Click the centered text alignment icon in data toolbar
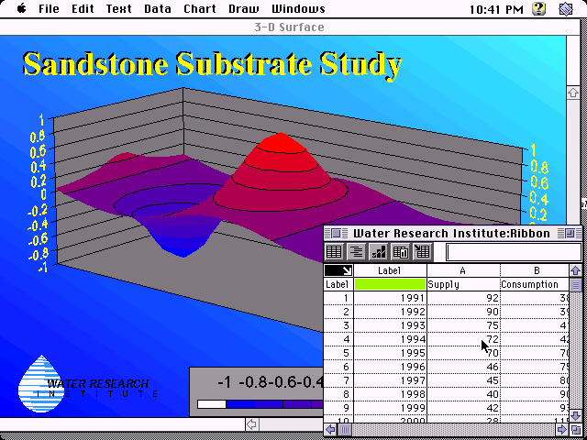 (357, 251)
